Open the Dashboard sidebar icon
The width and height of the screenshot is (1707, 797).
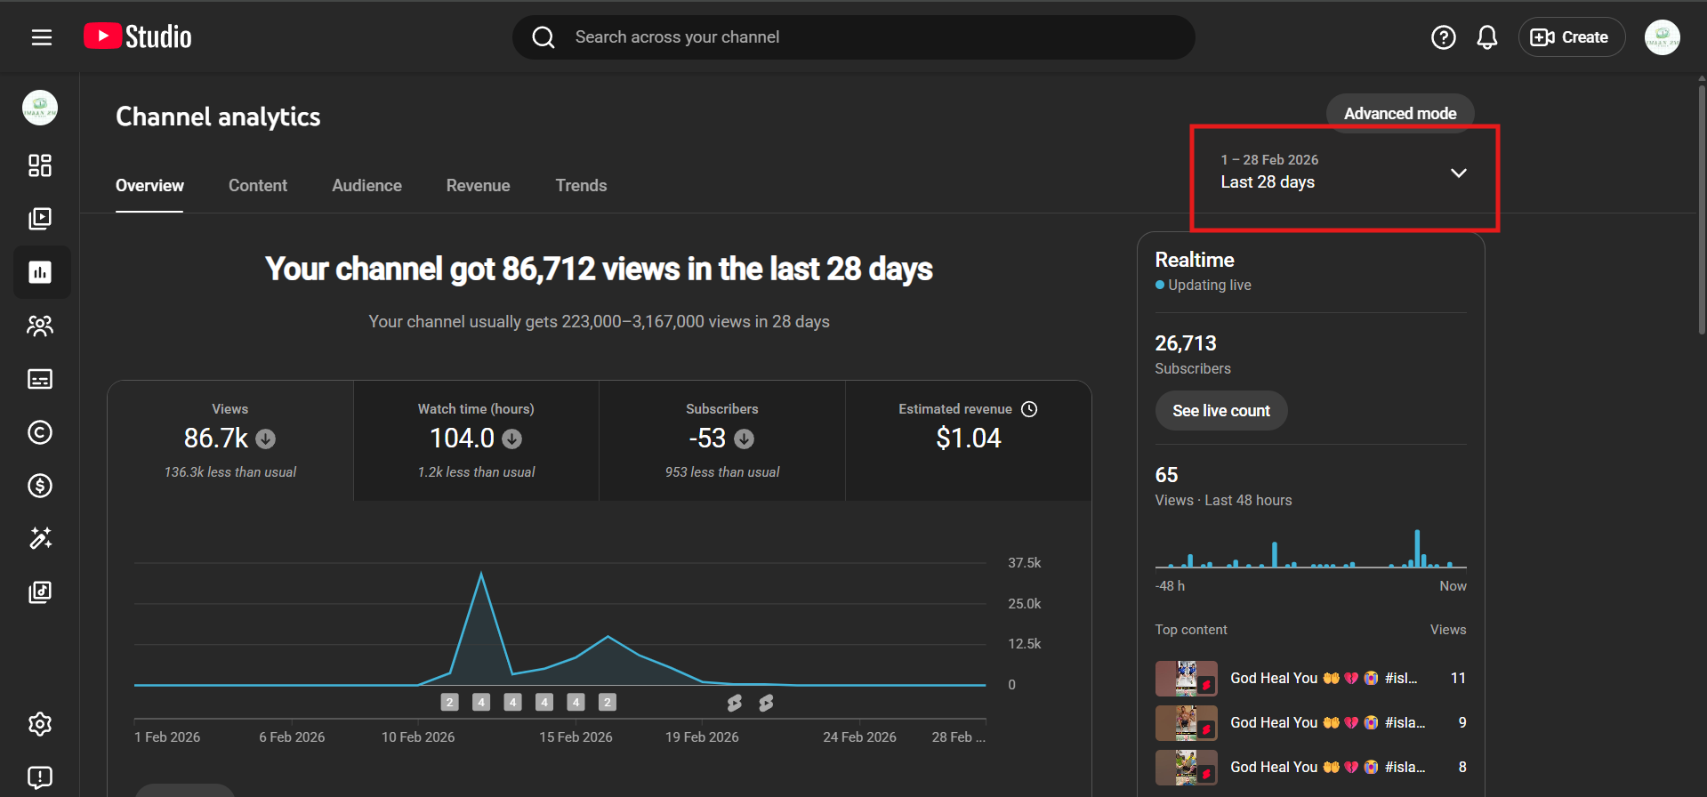coord(40,165)
